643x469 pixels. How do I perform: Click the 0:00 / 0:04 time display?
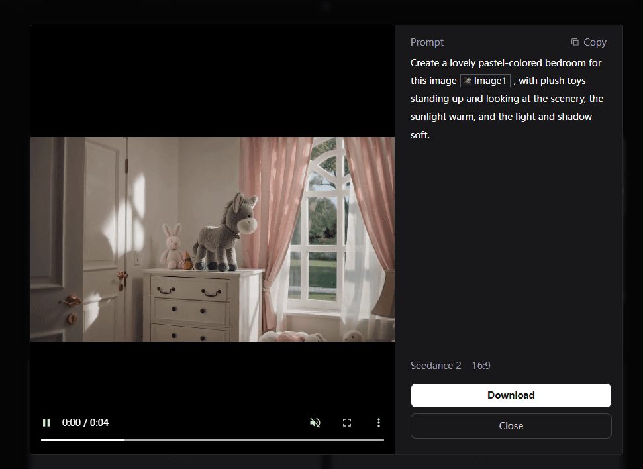coord(85,423)
